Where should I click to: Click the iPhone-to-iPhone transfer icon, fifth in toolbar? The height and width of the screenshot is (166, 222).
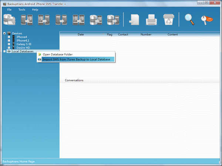(x=78, y=20)
